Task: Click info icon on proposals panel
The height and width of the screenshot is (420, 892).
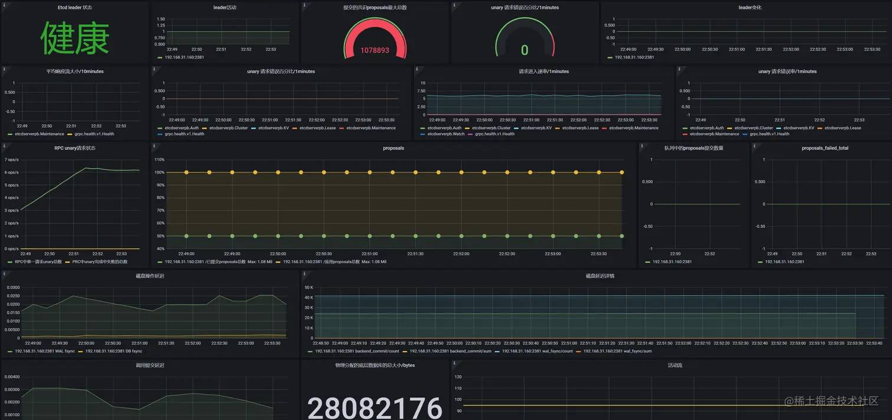Action: [155, 145]
